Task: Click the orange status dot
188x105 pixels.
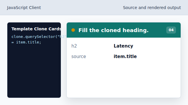Action: tap(73, 30)
